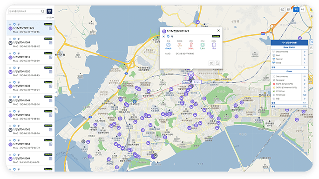Collapse the sidebar using the left arrow handle

coord(56,92)
